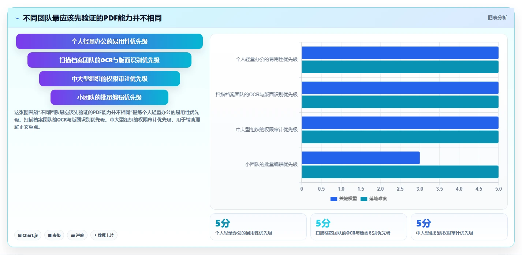This screenshot has height=255, width=522.
Task: Click the lightning icon beside the title
Action: [x=17, y=18]
